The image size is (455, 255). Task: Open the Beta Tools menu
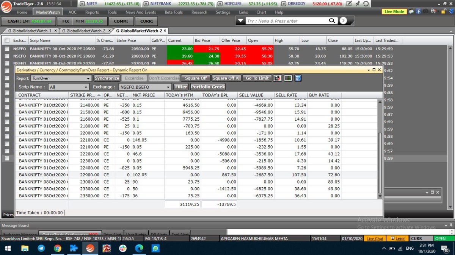(x=174, y=12)
